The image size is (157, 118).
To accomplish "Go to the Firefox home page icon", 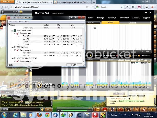I will (127, 7).
